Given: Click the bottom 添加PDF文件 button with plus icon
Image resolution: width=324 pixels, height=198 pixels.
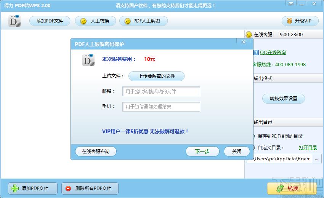Looking at the screenshot, I should pos(33,188).
